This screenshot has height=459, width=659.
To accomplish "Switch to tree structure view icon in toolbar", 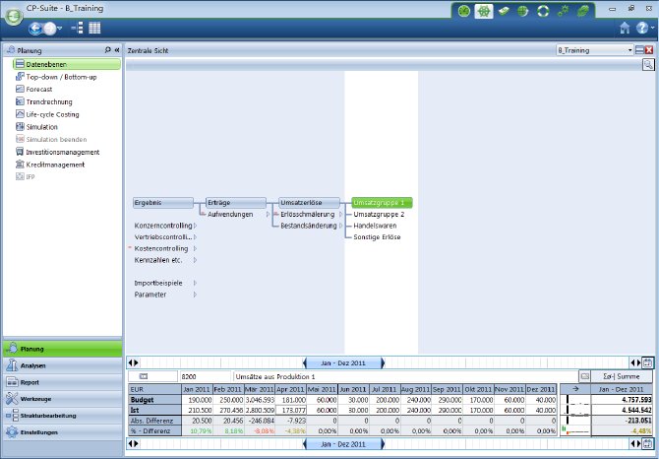I will (x=78, y=29).
